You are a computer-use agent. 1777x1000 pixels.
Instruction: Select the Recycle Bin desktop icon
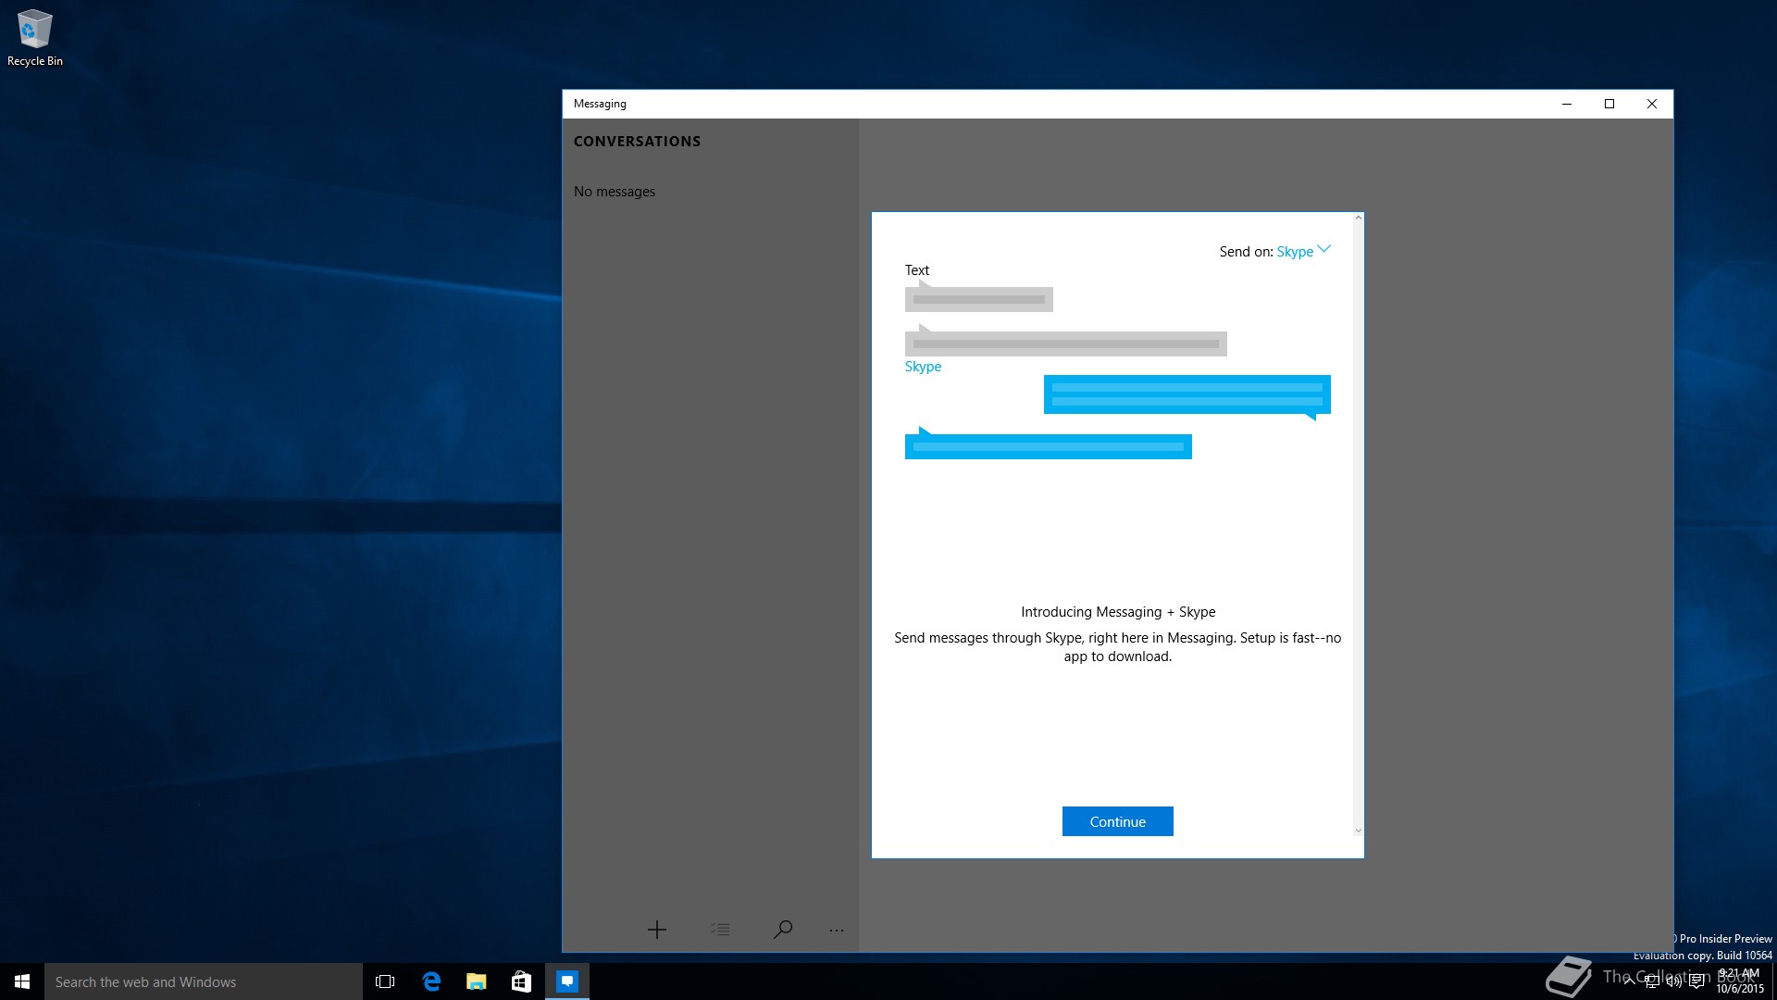[35, 38]
